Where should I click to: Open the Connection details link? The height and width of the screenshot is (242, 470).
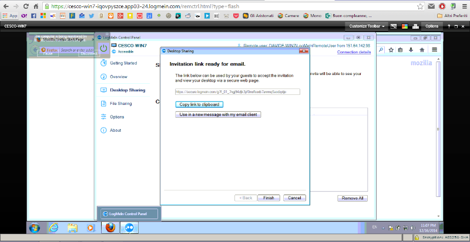pos(354,52)
